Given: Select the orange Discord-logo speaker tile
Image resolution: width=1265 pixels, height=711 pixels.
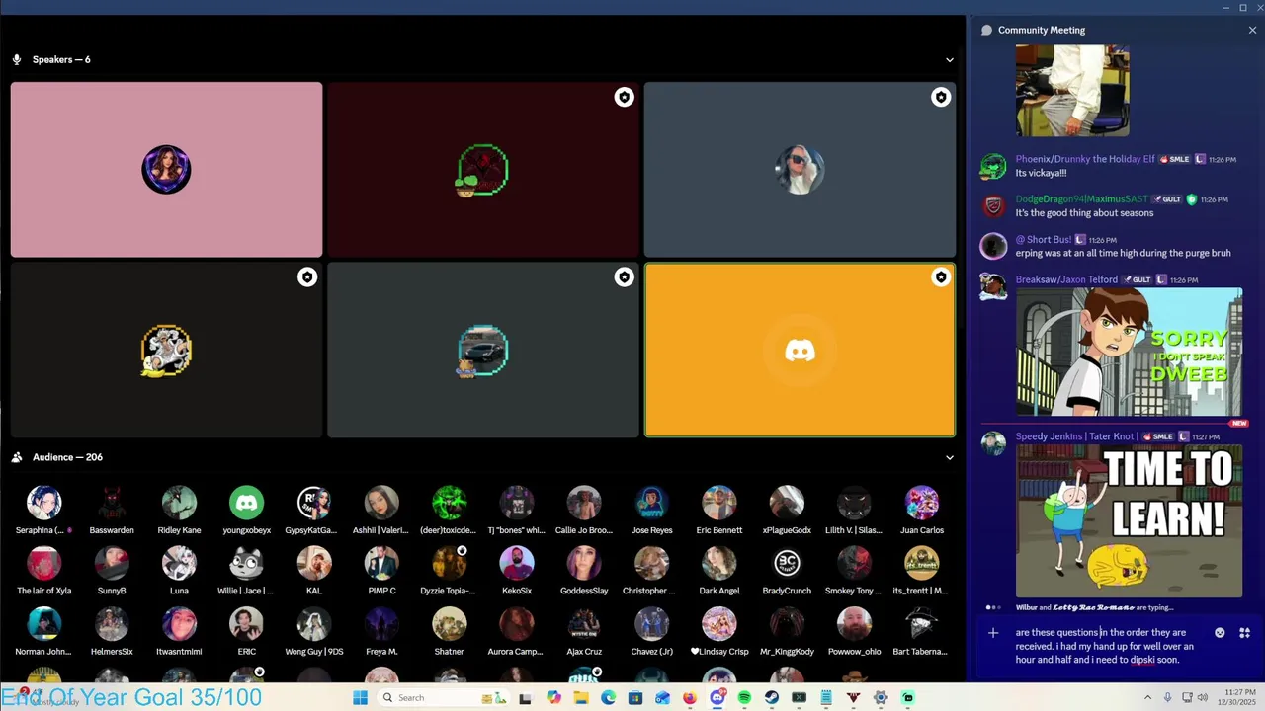Looking at the screenshot, I should click(x=800, y=350).
